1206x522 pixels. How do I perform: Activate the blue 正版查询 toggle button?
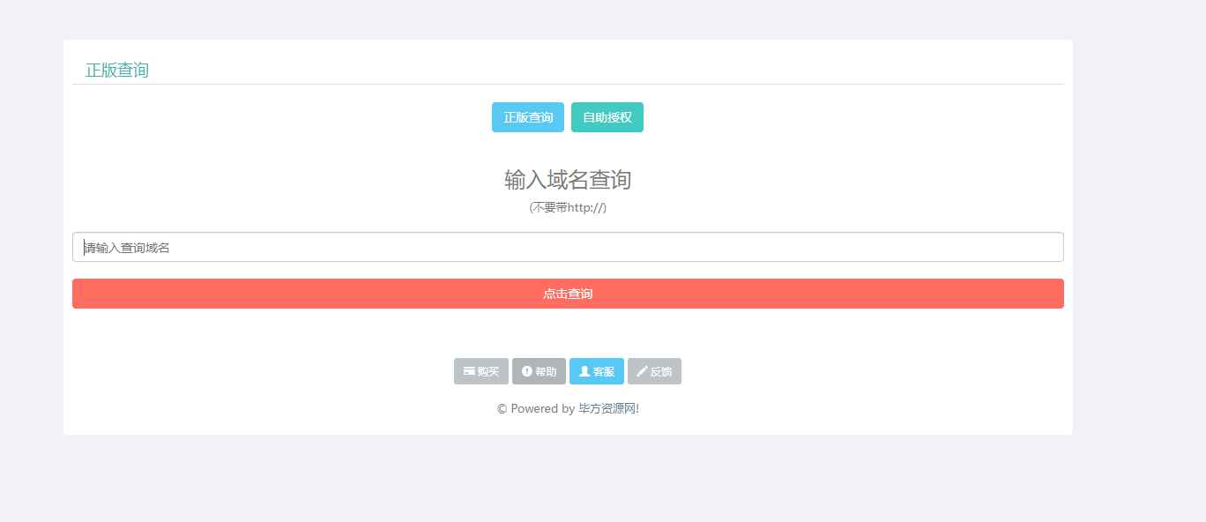coord(527,116)
